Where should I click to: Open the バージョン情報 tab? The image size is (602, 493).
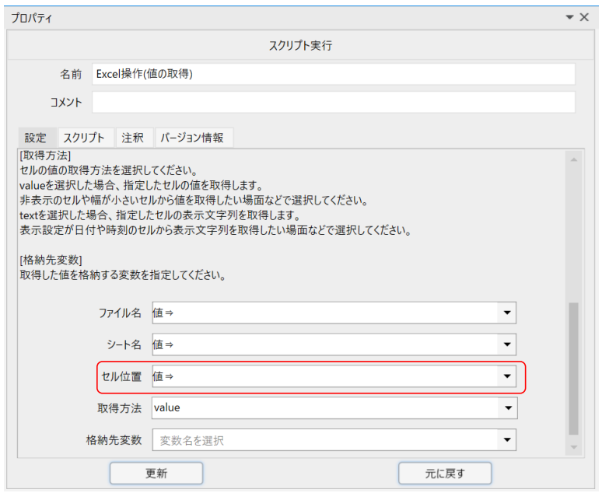[194, 138]
